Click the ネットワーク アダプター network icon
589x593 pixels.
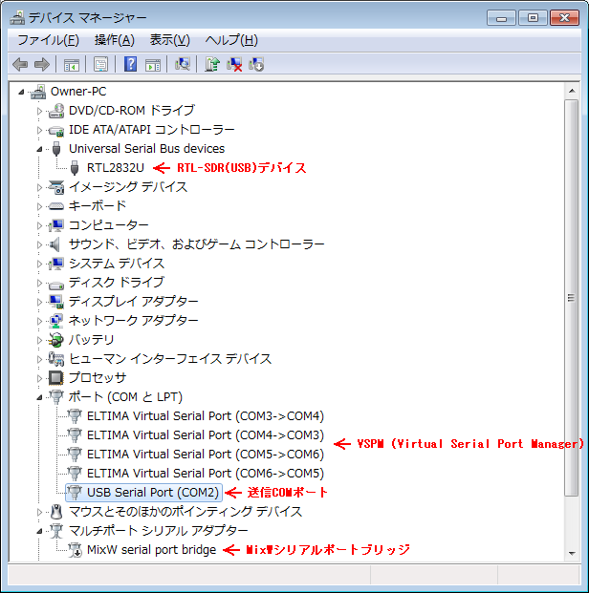[56, 321]
